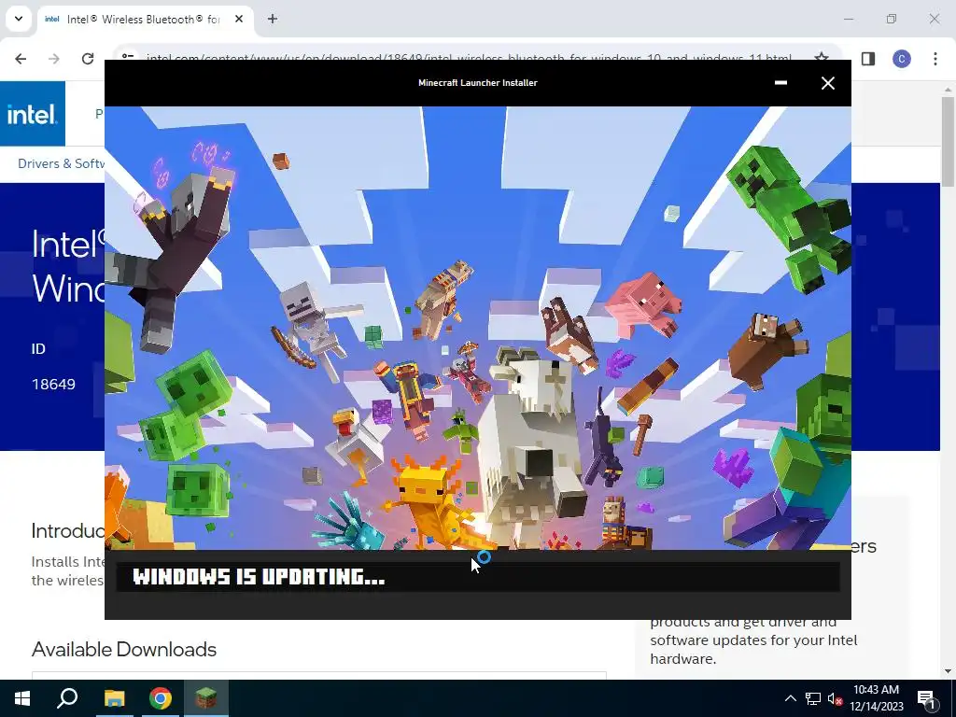
Task: Open File Explorer from the taskbar
Action: click(x=114, y=698)
